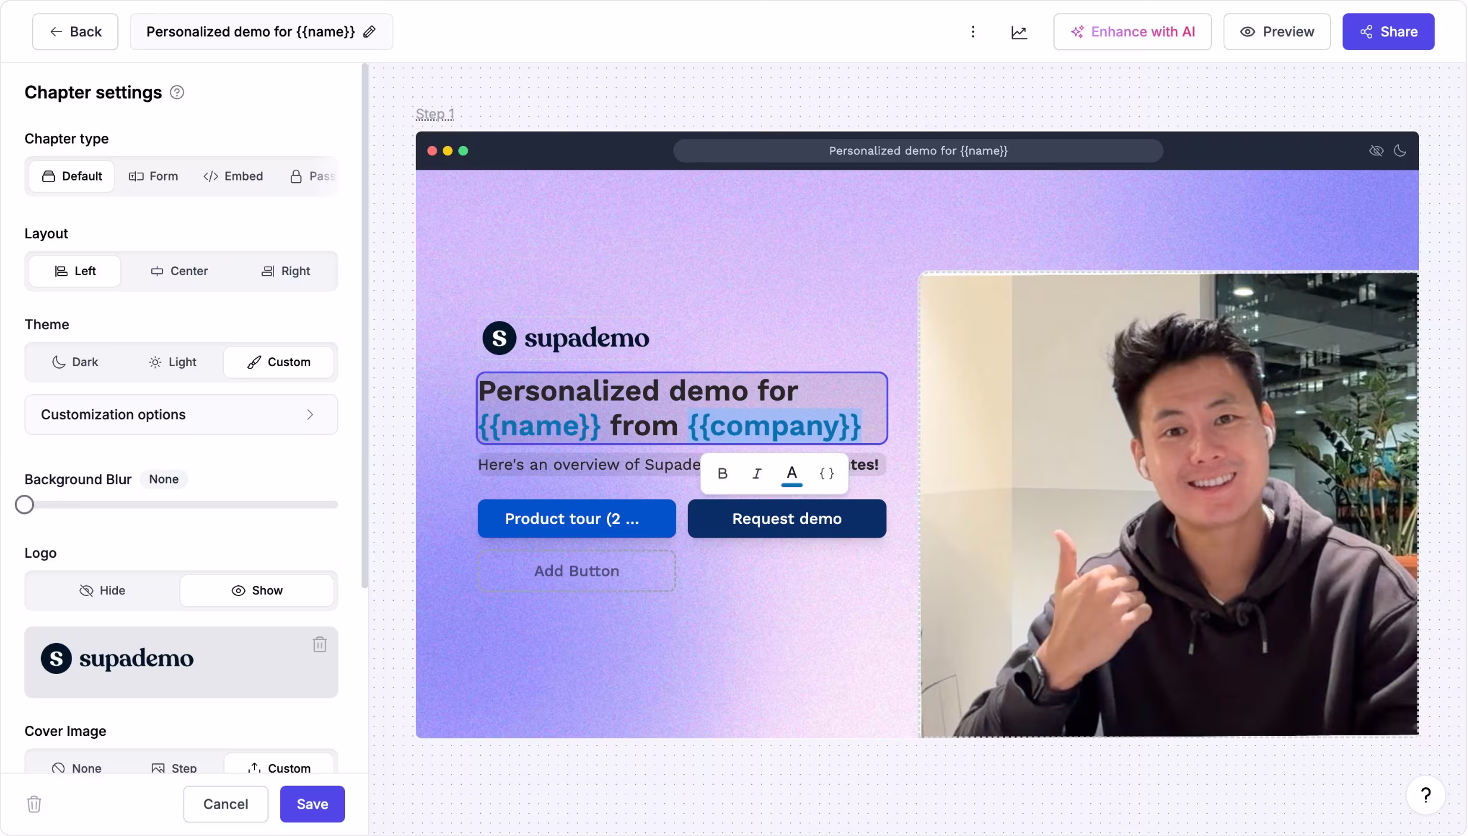Viewport: 1468px width, 836px height.
Task: Apply italic formatting from the text toolbar
Action: [x=757, y=473]
